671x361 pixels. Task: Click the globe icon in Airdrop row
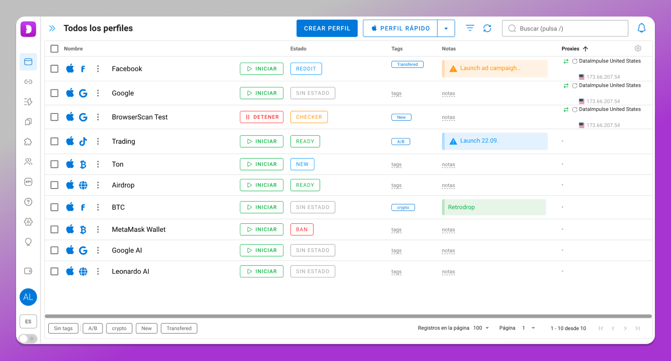(x=83, y=185)
